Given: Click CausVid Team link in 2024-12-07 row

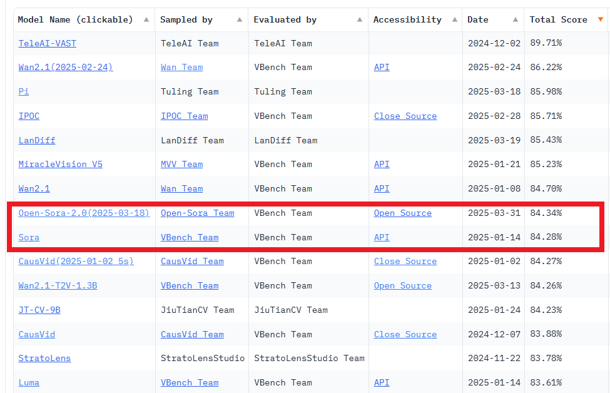Looking at the screenshot, I should point(192,334).
